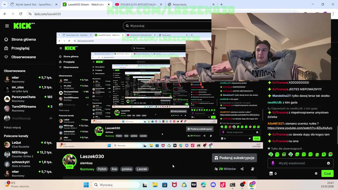Open a new browser tab with plus
338x190 pixels.
(x=221, y=4)
